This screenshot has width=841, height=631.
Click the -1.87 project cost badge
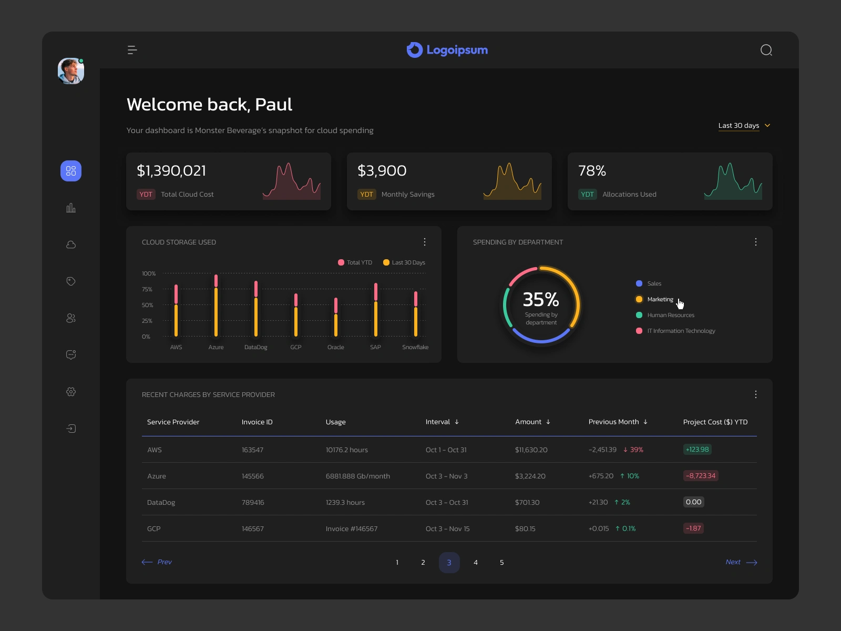pos(693,528)
